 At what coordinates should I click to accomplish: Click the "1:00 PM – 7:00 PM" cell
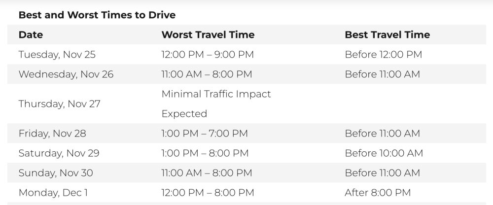point(205,133)
